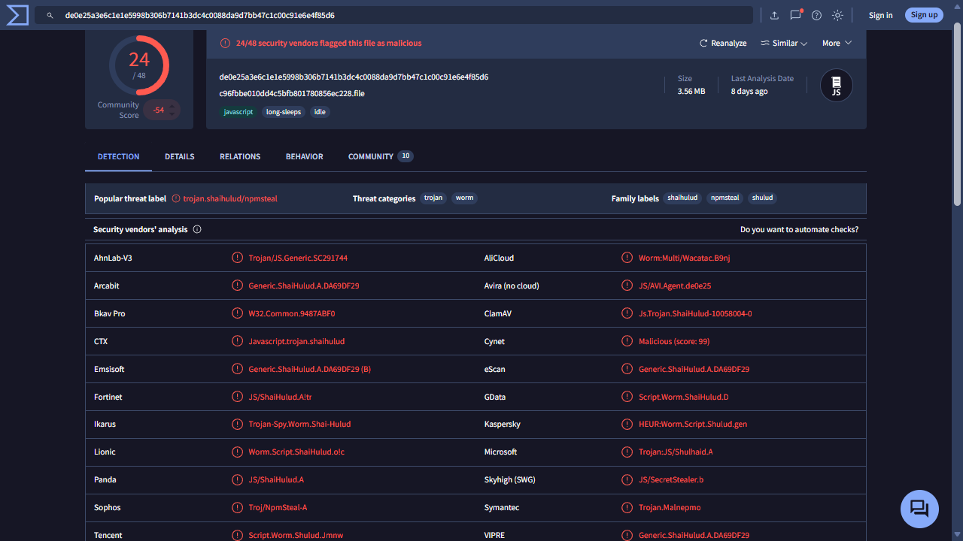Screen dimensions: 963x541
Task: Open the Behavior tab
Action: click(305, 156)
